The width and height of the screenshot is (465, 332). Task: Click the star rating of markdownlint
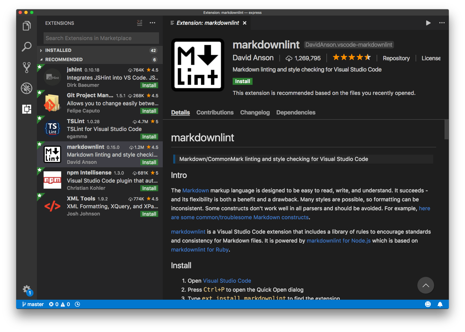(352, 58)
